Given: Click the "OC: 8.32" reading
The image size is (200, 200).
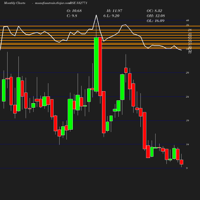Looking at the screenshot, I should point(154,11).
